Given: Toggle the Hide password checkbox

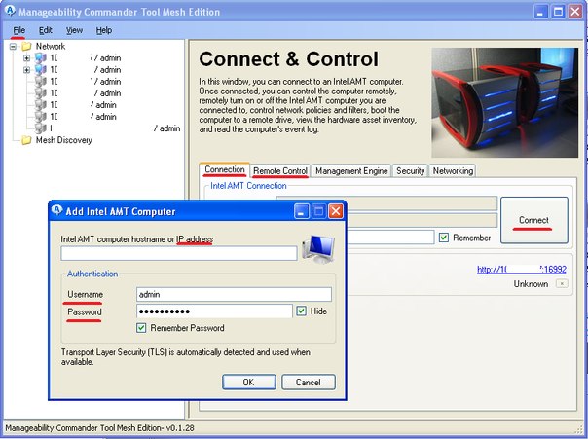Looking at the screenshot, I should pos(301,311).
